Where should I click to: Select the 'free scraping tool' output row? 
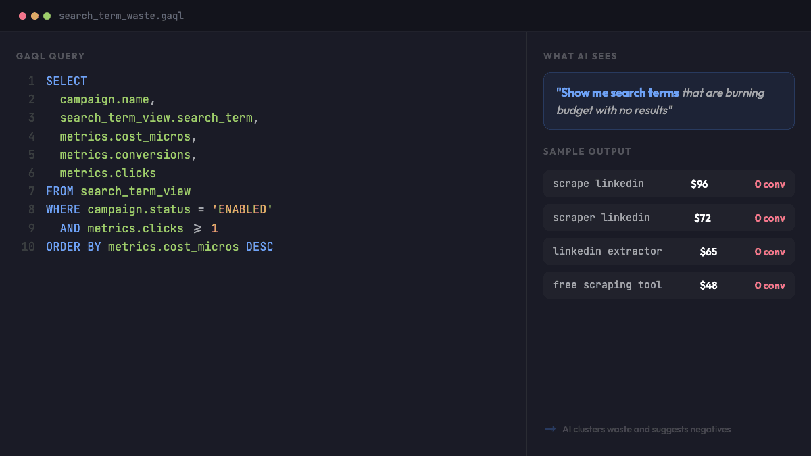[668, 285]
